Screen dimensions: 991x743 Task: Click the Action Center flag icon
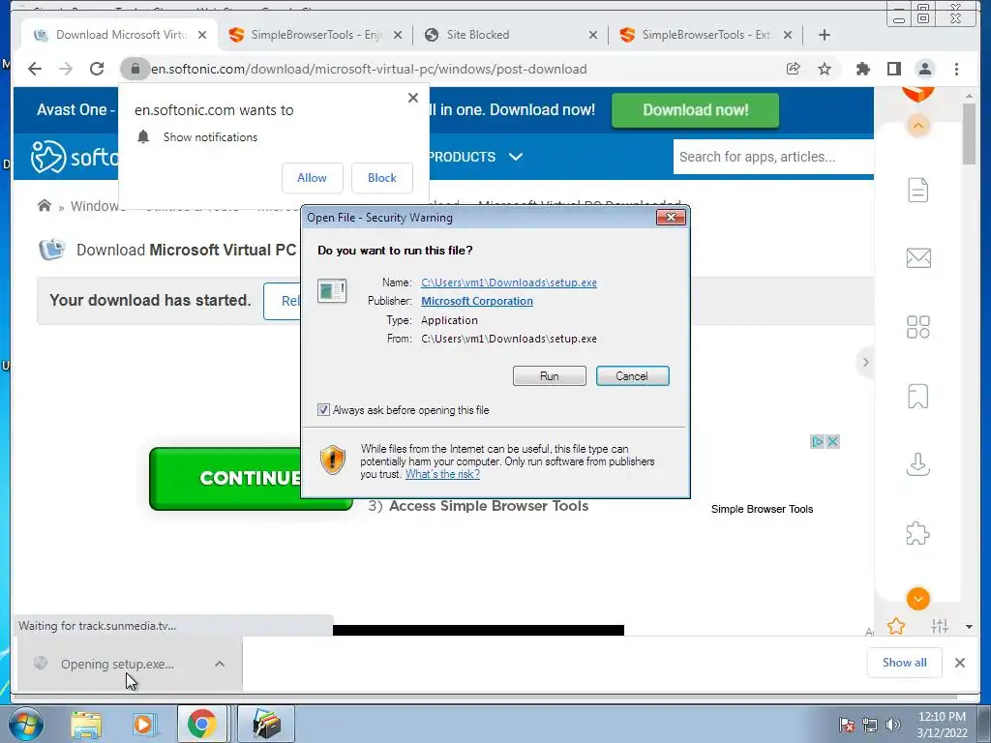click(846, 725)
